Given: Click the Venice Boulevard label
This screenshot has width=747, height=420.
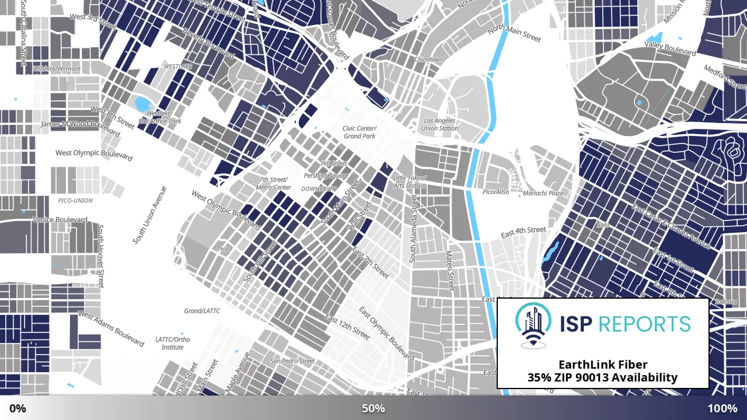Looking at the screenshot, I should click(x=60, y=220).
